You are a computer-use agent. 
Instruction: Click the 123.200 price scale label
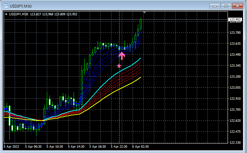pyautogui.click(x=235, y=76)
